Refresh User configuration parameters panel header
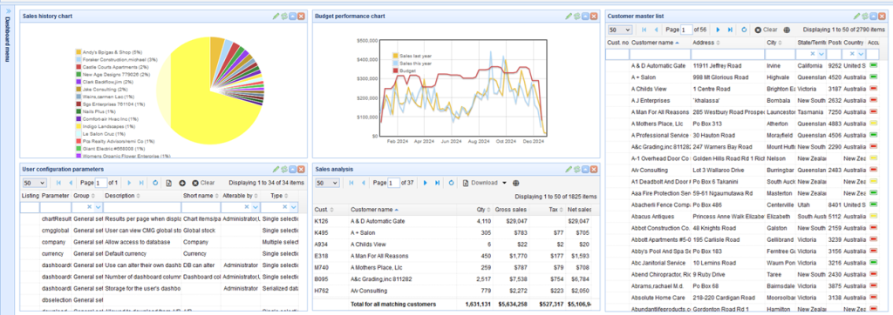The width and height of the screenshot is (893, 315). (x=284, y=169)
